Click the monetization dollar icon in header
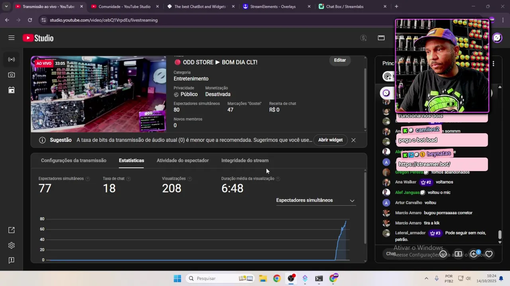Viewport: 510px width, 286px height. (363, 38)
